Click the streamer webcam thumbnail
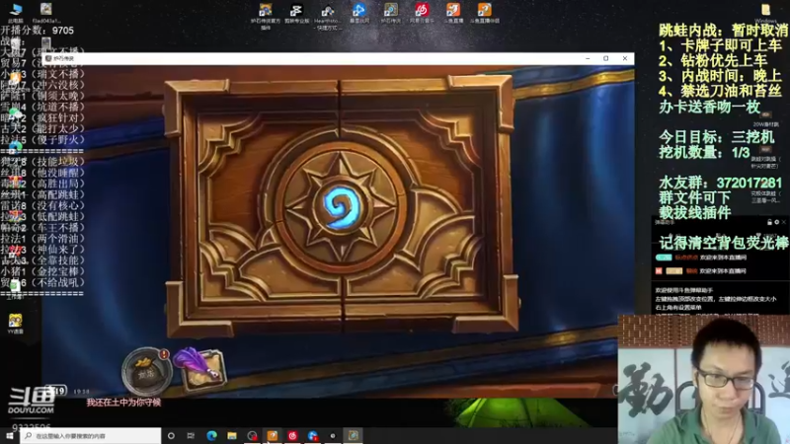790x444 pixels. click(704, 380)
